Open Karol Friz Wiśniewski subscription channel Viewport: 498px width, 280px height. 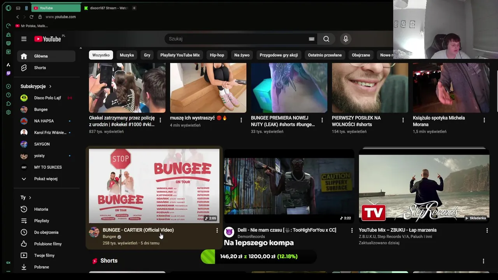[47, 133]
